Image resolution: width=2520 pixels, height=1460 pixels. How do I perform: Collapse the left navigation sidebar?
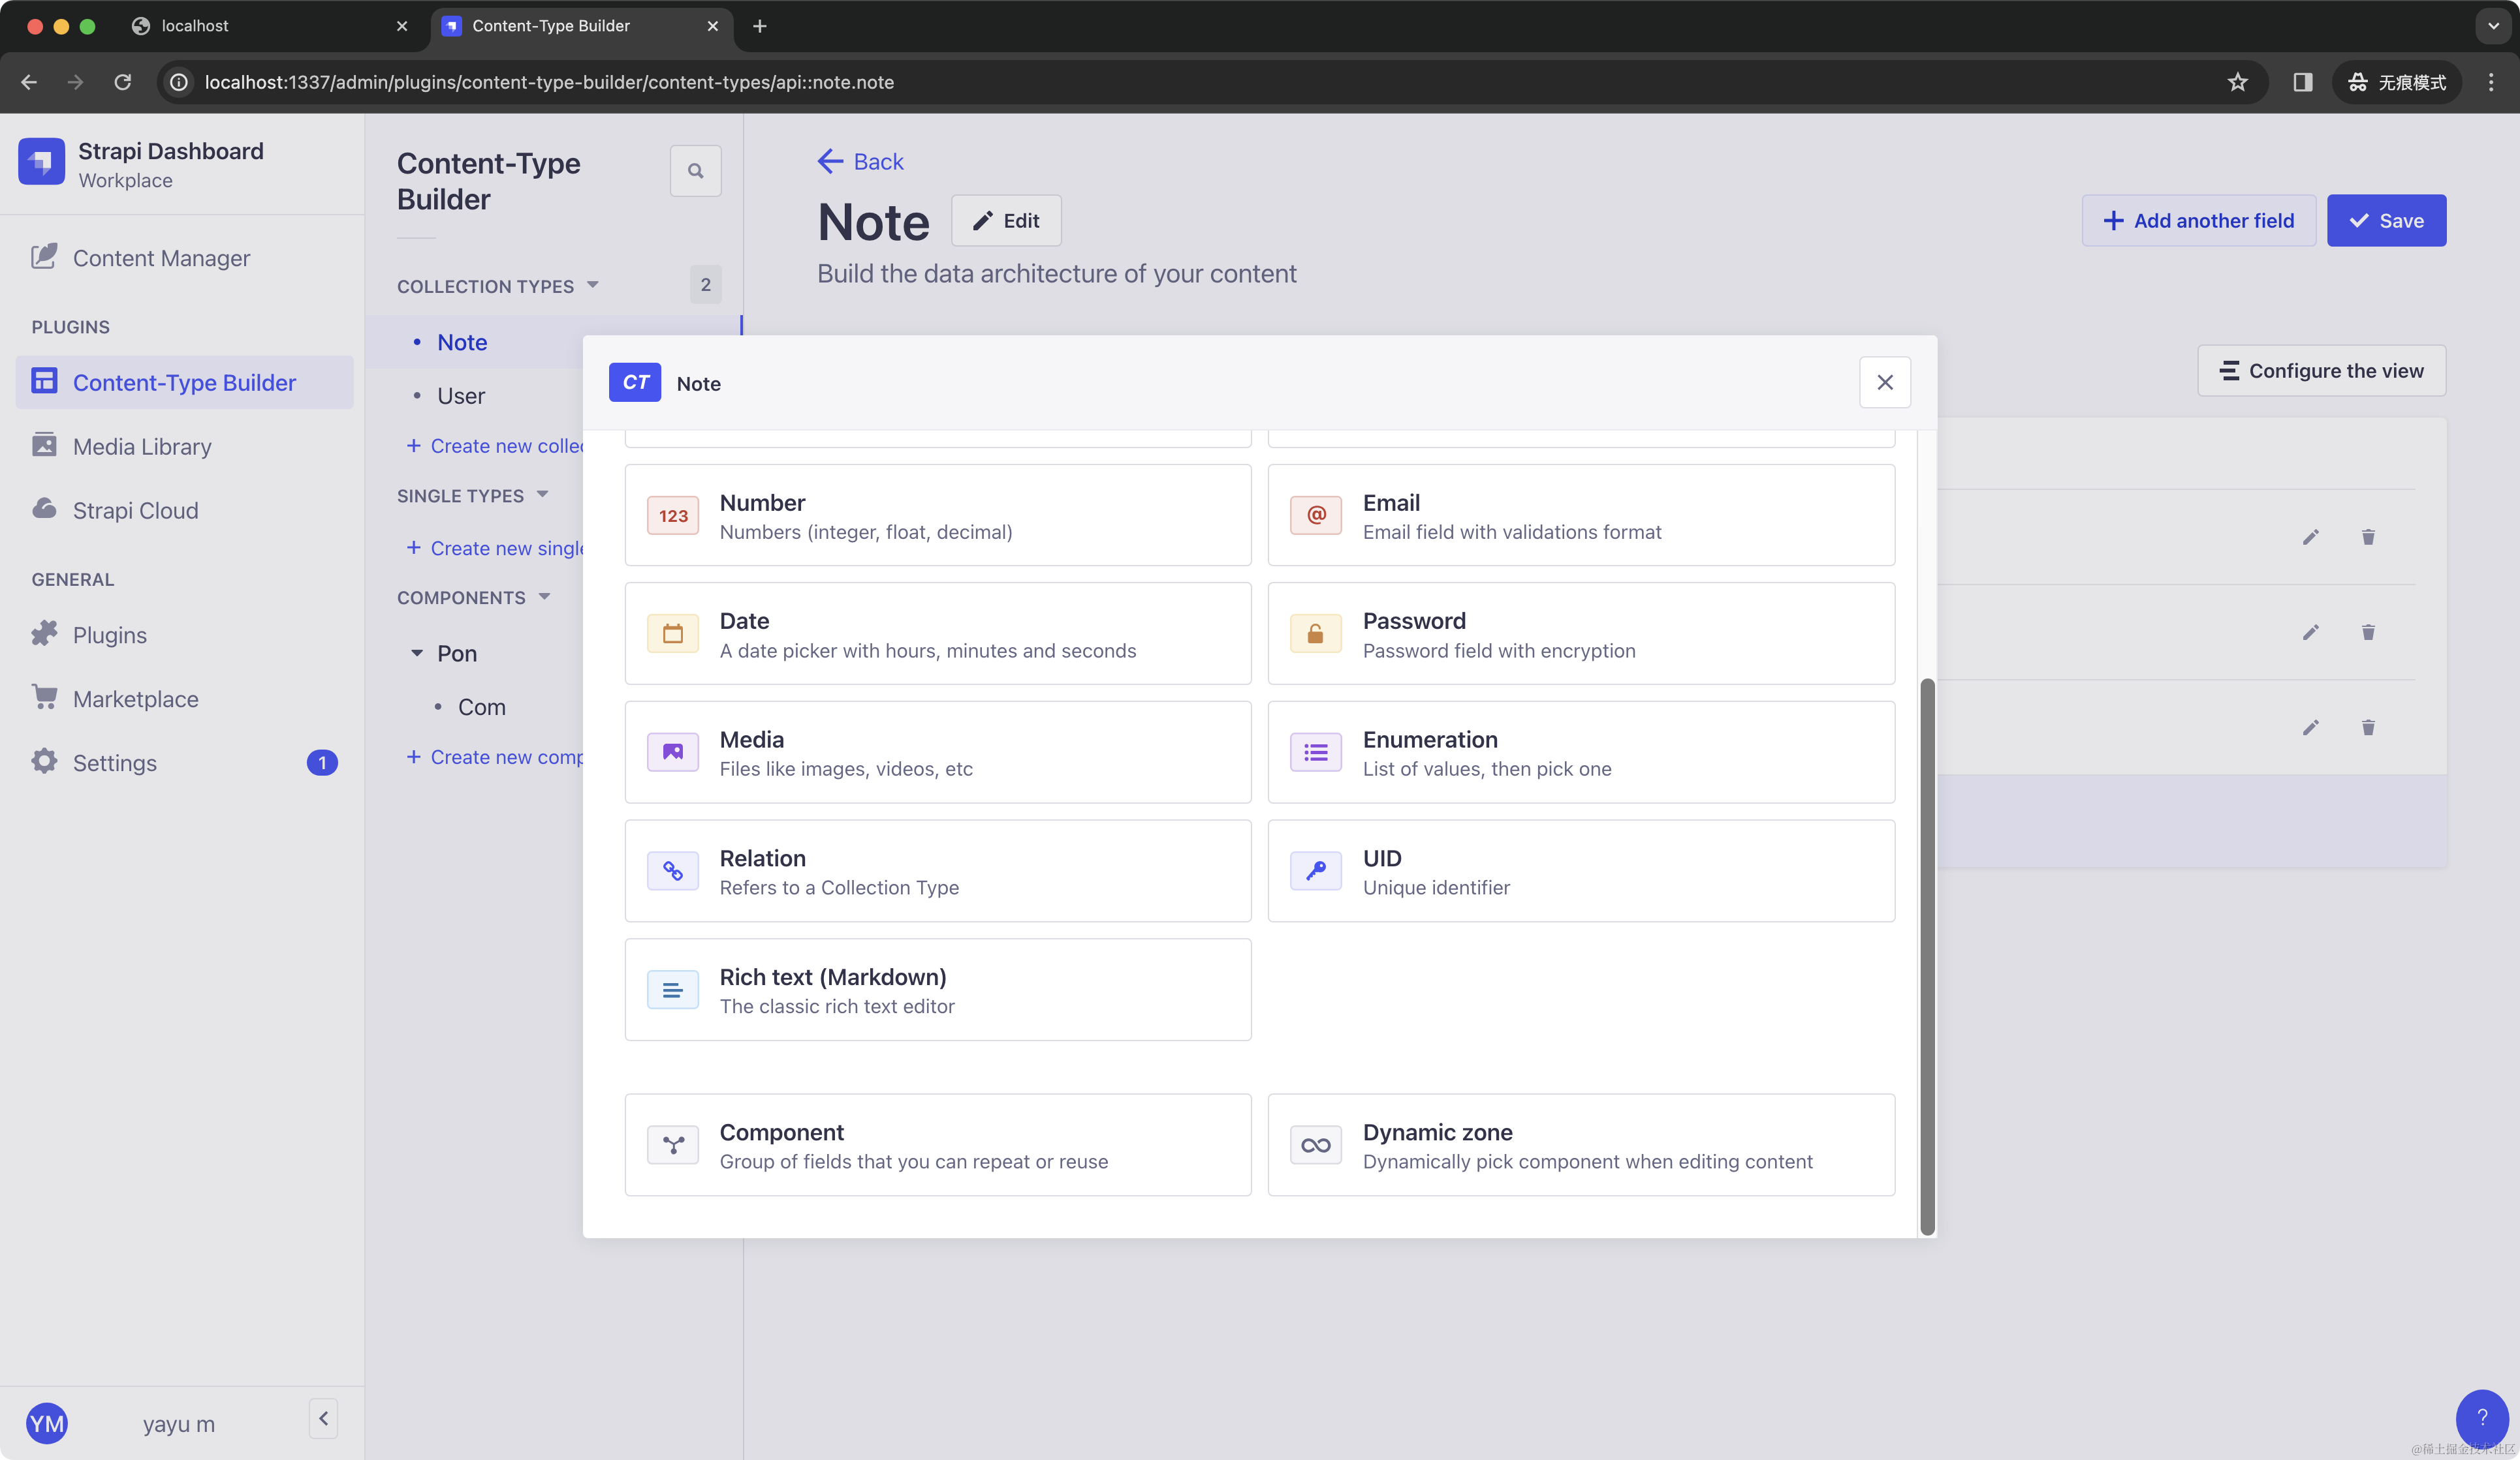coord(323,1418)
